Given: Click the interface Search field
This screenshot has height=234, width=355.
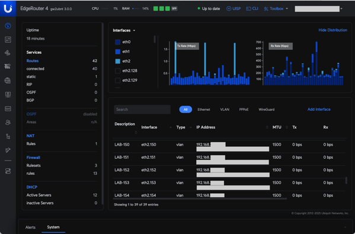Looking at the screenshot, I should [x=142, y=110].
